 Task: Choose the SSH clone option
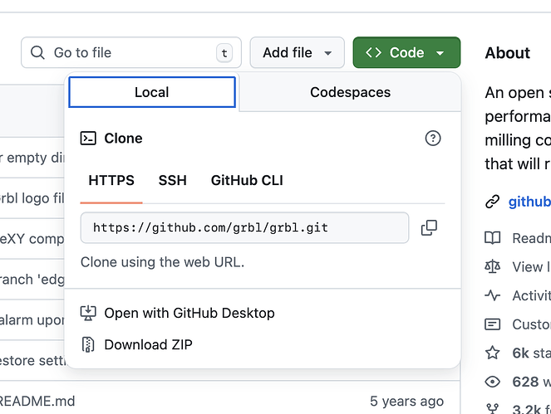[x=173, y=181]
